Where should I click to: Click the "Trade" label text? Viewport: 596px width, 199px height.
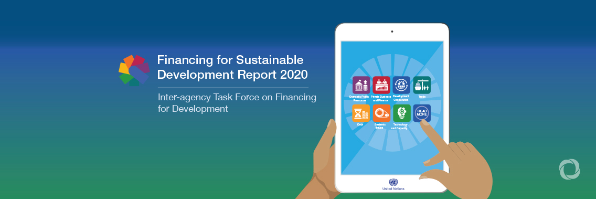pyautogui.click(x=422, y=97)
